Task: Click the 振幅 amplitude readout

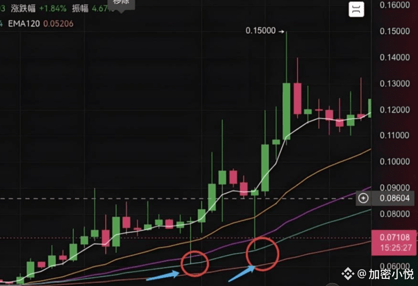Action: coord(93,9)
